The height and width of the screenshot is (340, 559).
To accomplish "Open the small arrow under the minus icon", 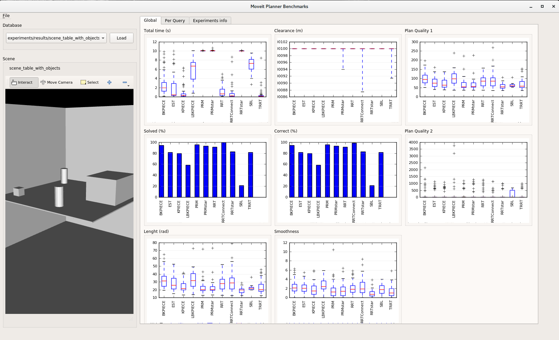I will [x=128, y=86].
